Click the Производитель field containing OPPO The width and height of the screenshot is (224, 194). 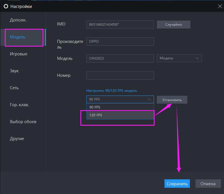click(120, 42)
